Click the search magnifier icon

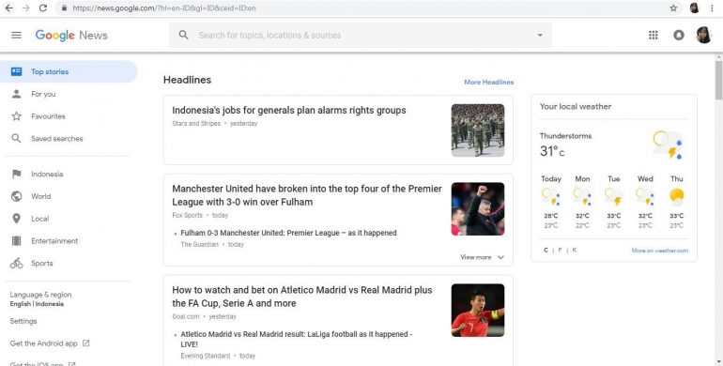click(183, 35)
